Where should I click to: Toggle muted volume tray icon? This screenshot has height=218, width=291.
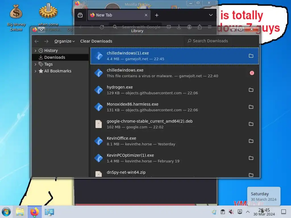pyautogui.click(x=231, y=212)
